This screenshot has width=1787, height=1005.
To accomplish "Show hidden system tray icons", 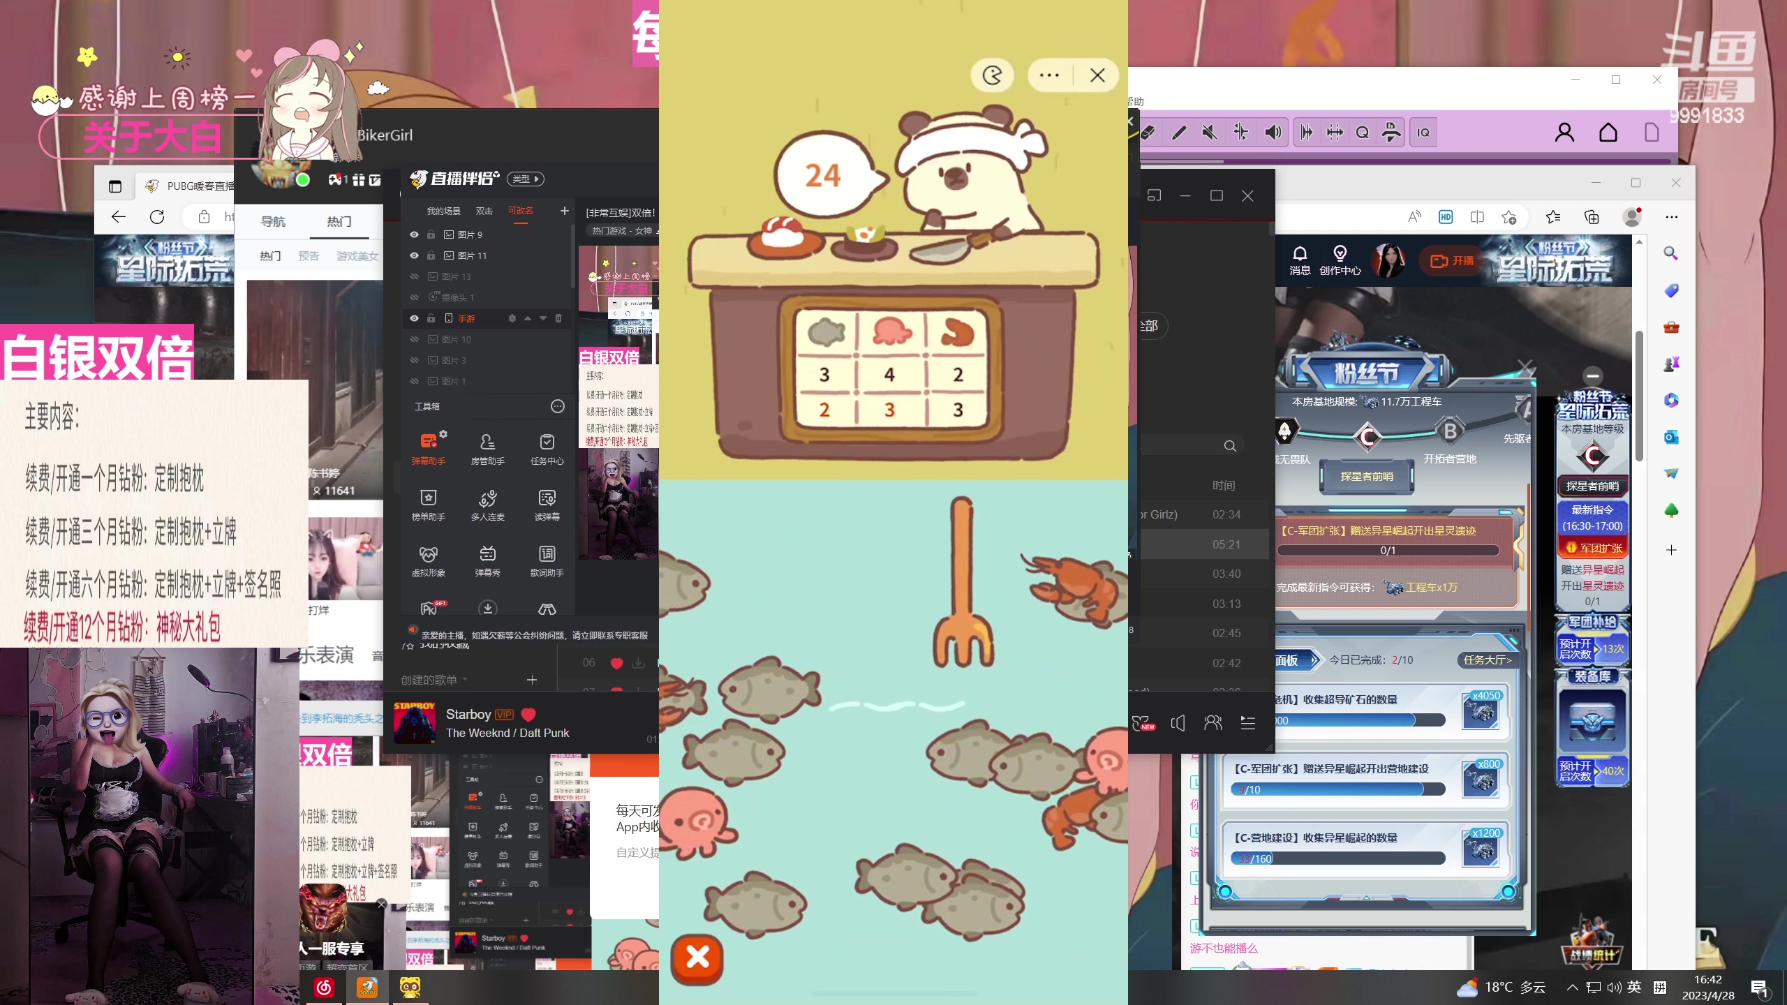I will (1572, 987).
